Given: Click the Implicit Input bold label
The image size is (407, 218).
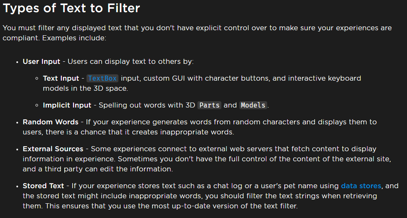Looking at the screenshot, I should (x=67, y=105).
